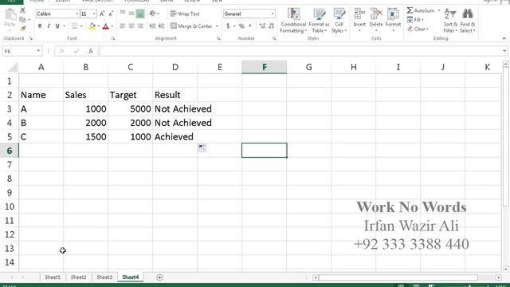Toggle Bold formatting
The height and width of the screenshot is (287, 510).
click(x=40, y=26)
